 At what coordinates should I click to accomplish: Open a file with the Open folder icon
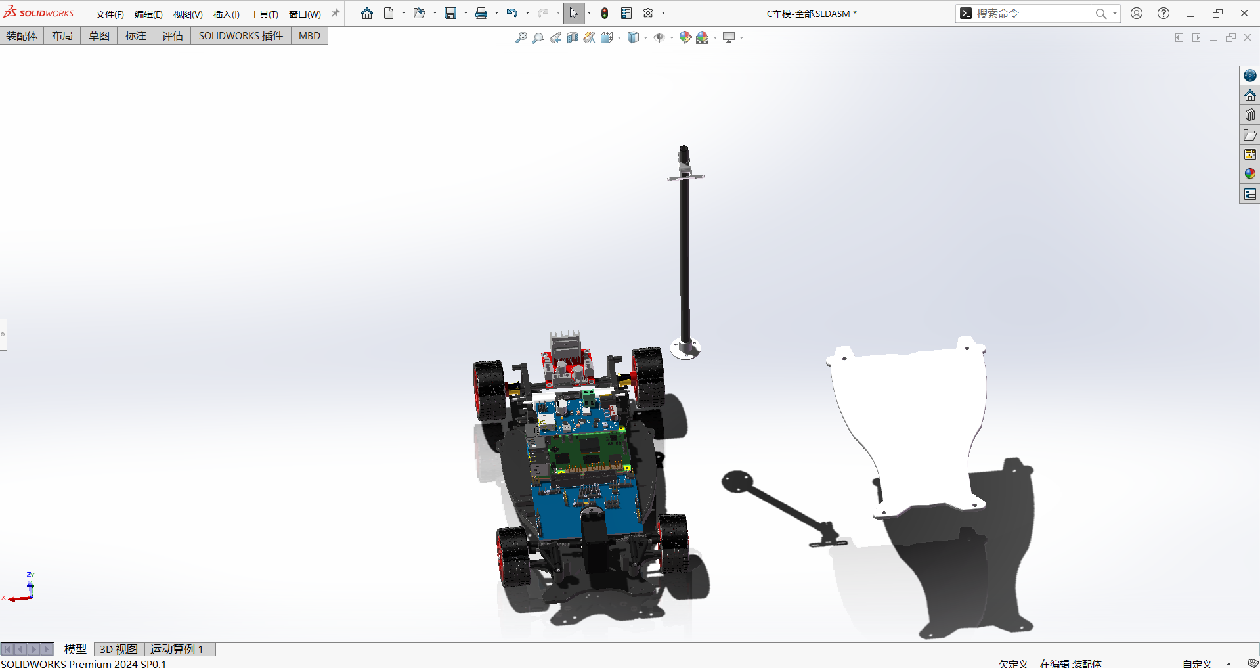coord(419,13)
